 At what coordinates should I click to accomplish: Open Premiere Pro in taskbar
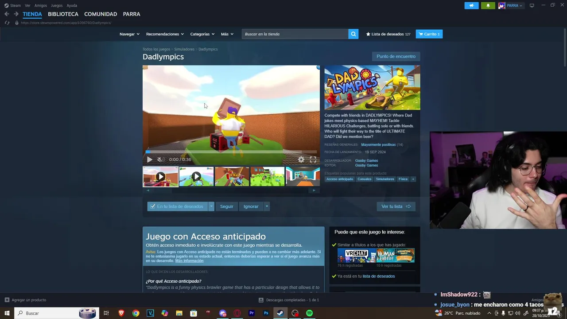tap(252, 313)
